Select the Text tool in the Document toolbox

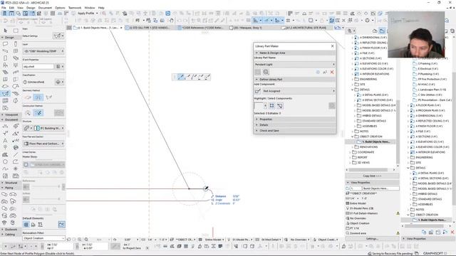click(x=5, y=141)
